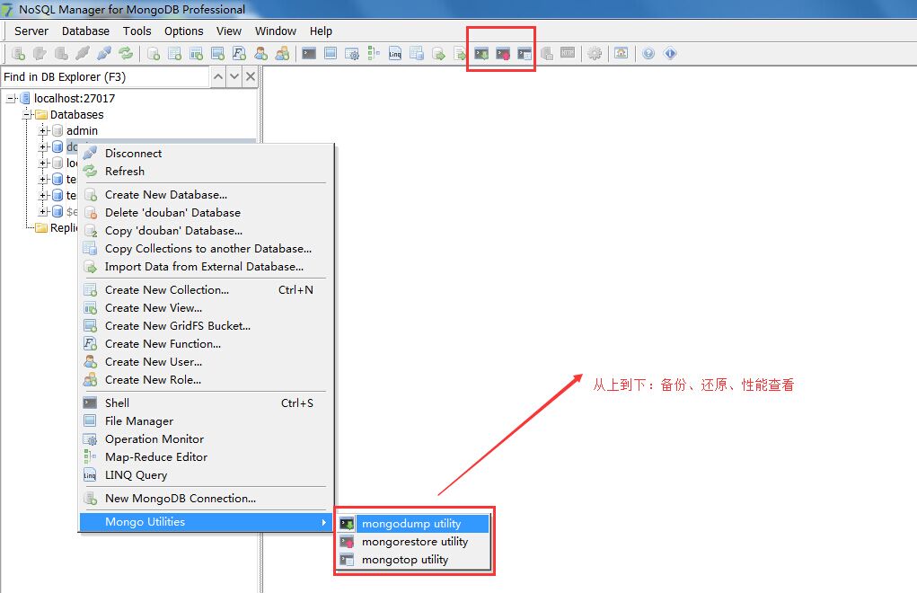
Task: Expand the database node starting with 'lo'
Action: click(x=43, y=164)
